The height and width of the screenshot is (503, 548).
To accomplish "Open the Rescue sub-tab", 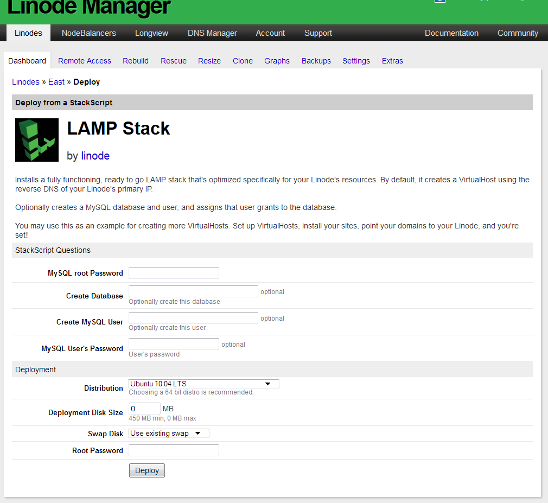I will point(173,60).
